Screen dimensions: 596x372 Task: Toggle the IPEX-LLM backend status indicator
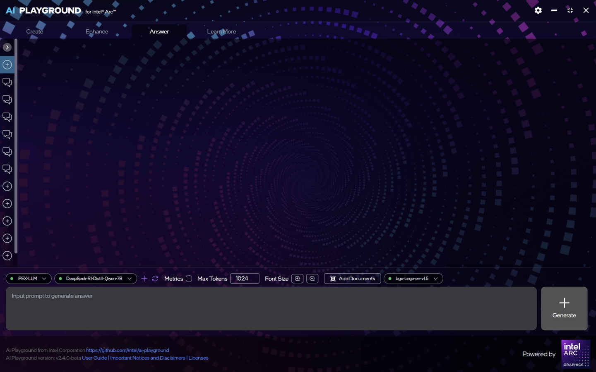[12, 278]
